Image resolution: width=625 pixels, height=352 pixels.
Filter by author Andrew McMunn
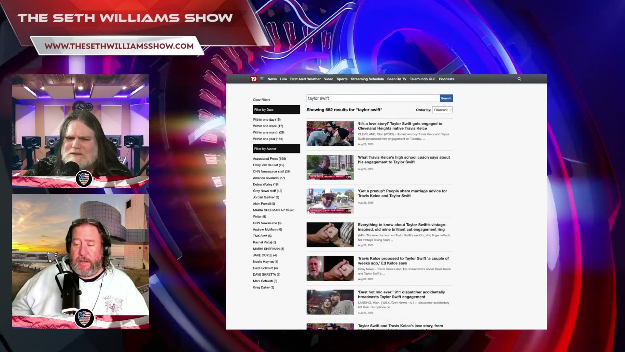pyautogui.click(x=267, y=229)
